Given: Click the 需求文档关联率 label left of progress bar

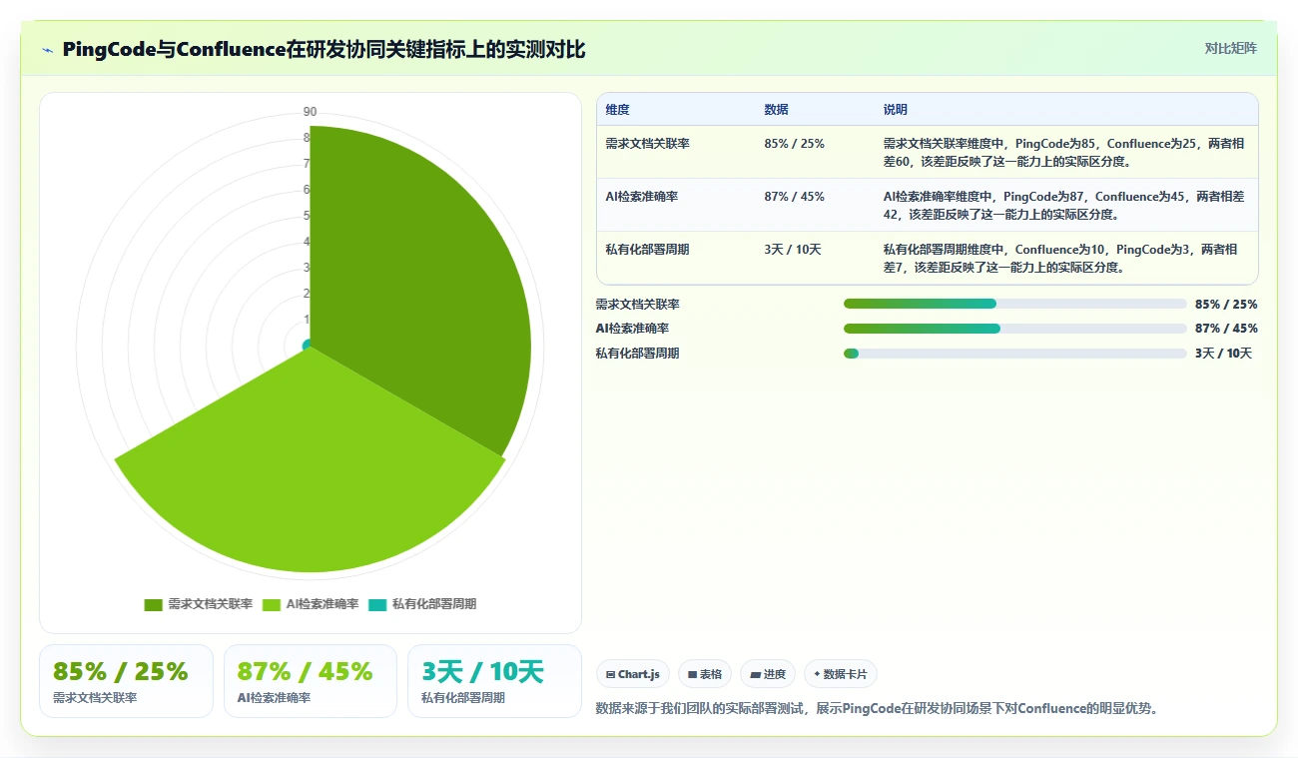Looking at the screenshot, I should click(x=638, y=305).
